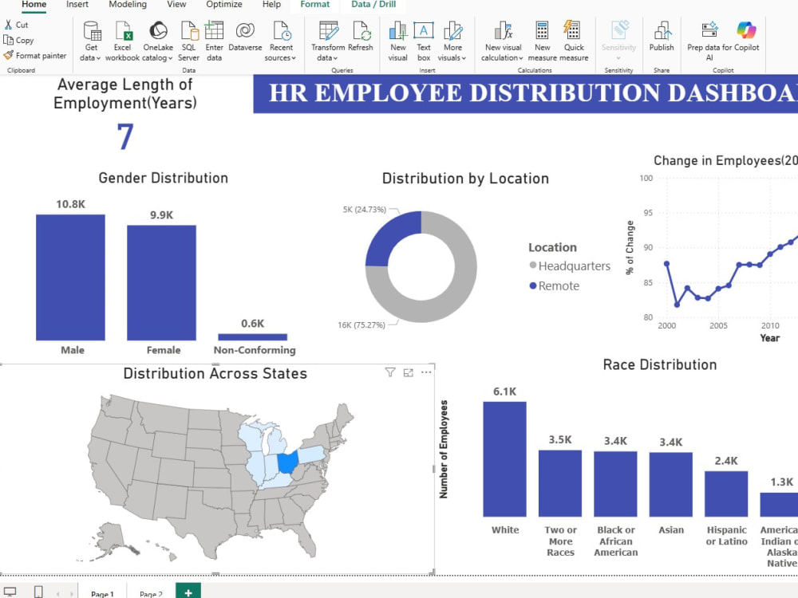Select the HR Employee Distribution title
This screenshot has width=798, height=598.
(x=533, y=93)
